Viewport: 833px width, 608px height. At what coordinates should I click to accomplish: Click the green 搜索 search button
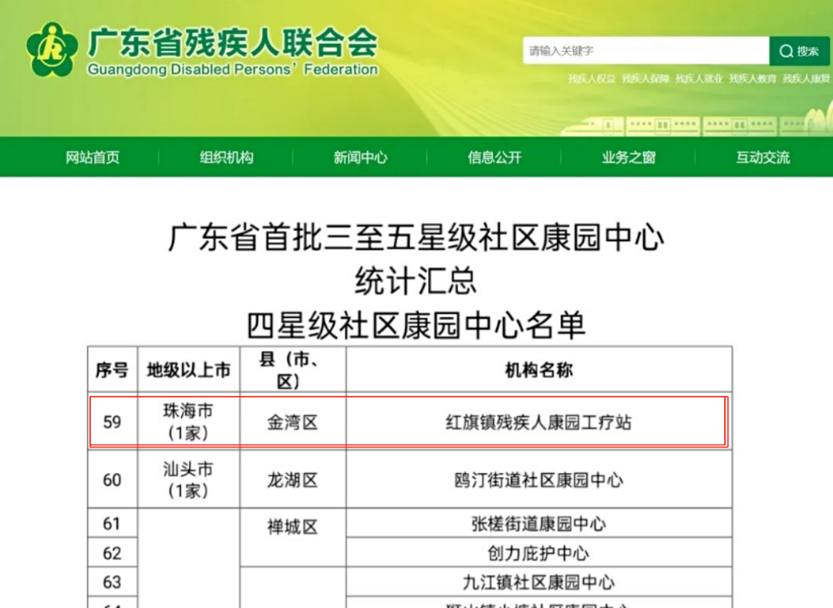pyautogui.click(x=800, y=51)
